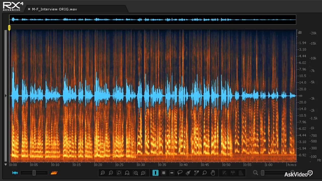Screen dimensions: 322x181
Task: Click the Zoom Out tool icon
Action: pos(111,173)
